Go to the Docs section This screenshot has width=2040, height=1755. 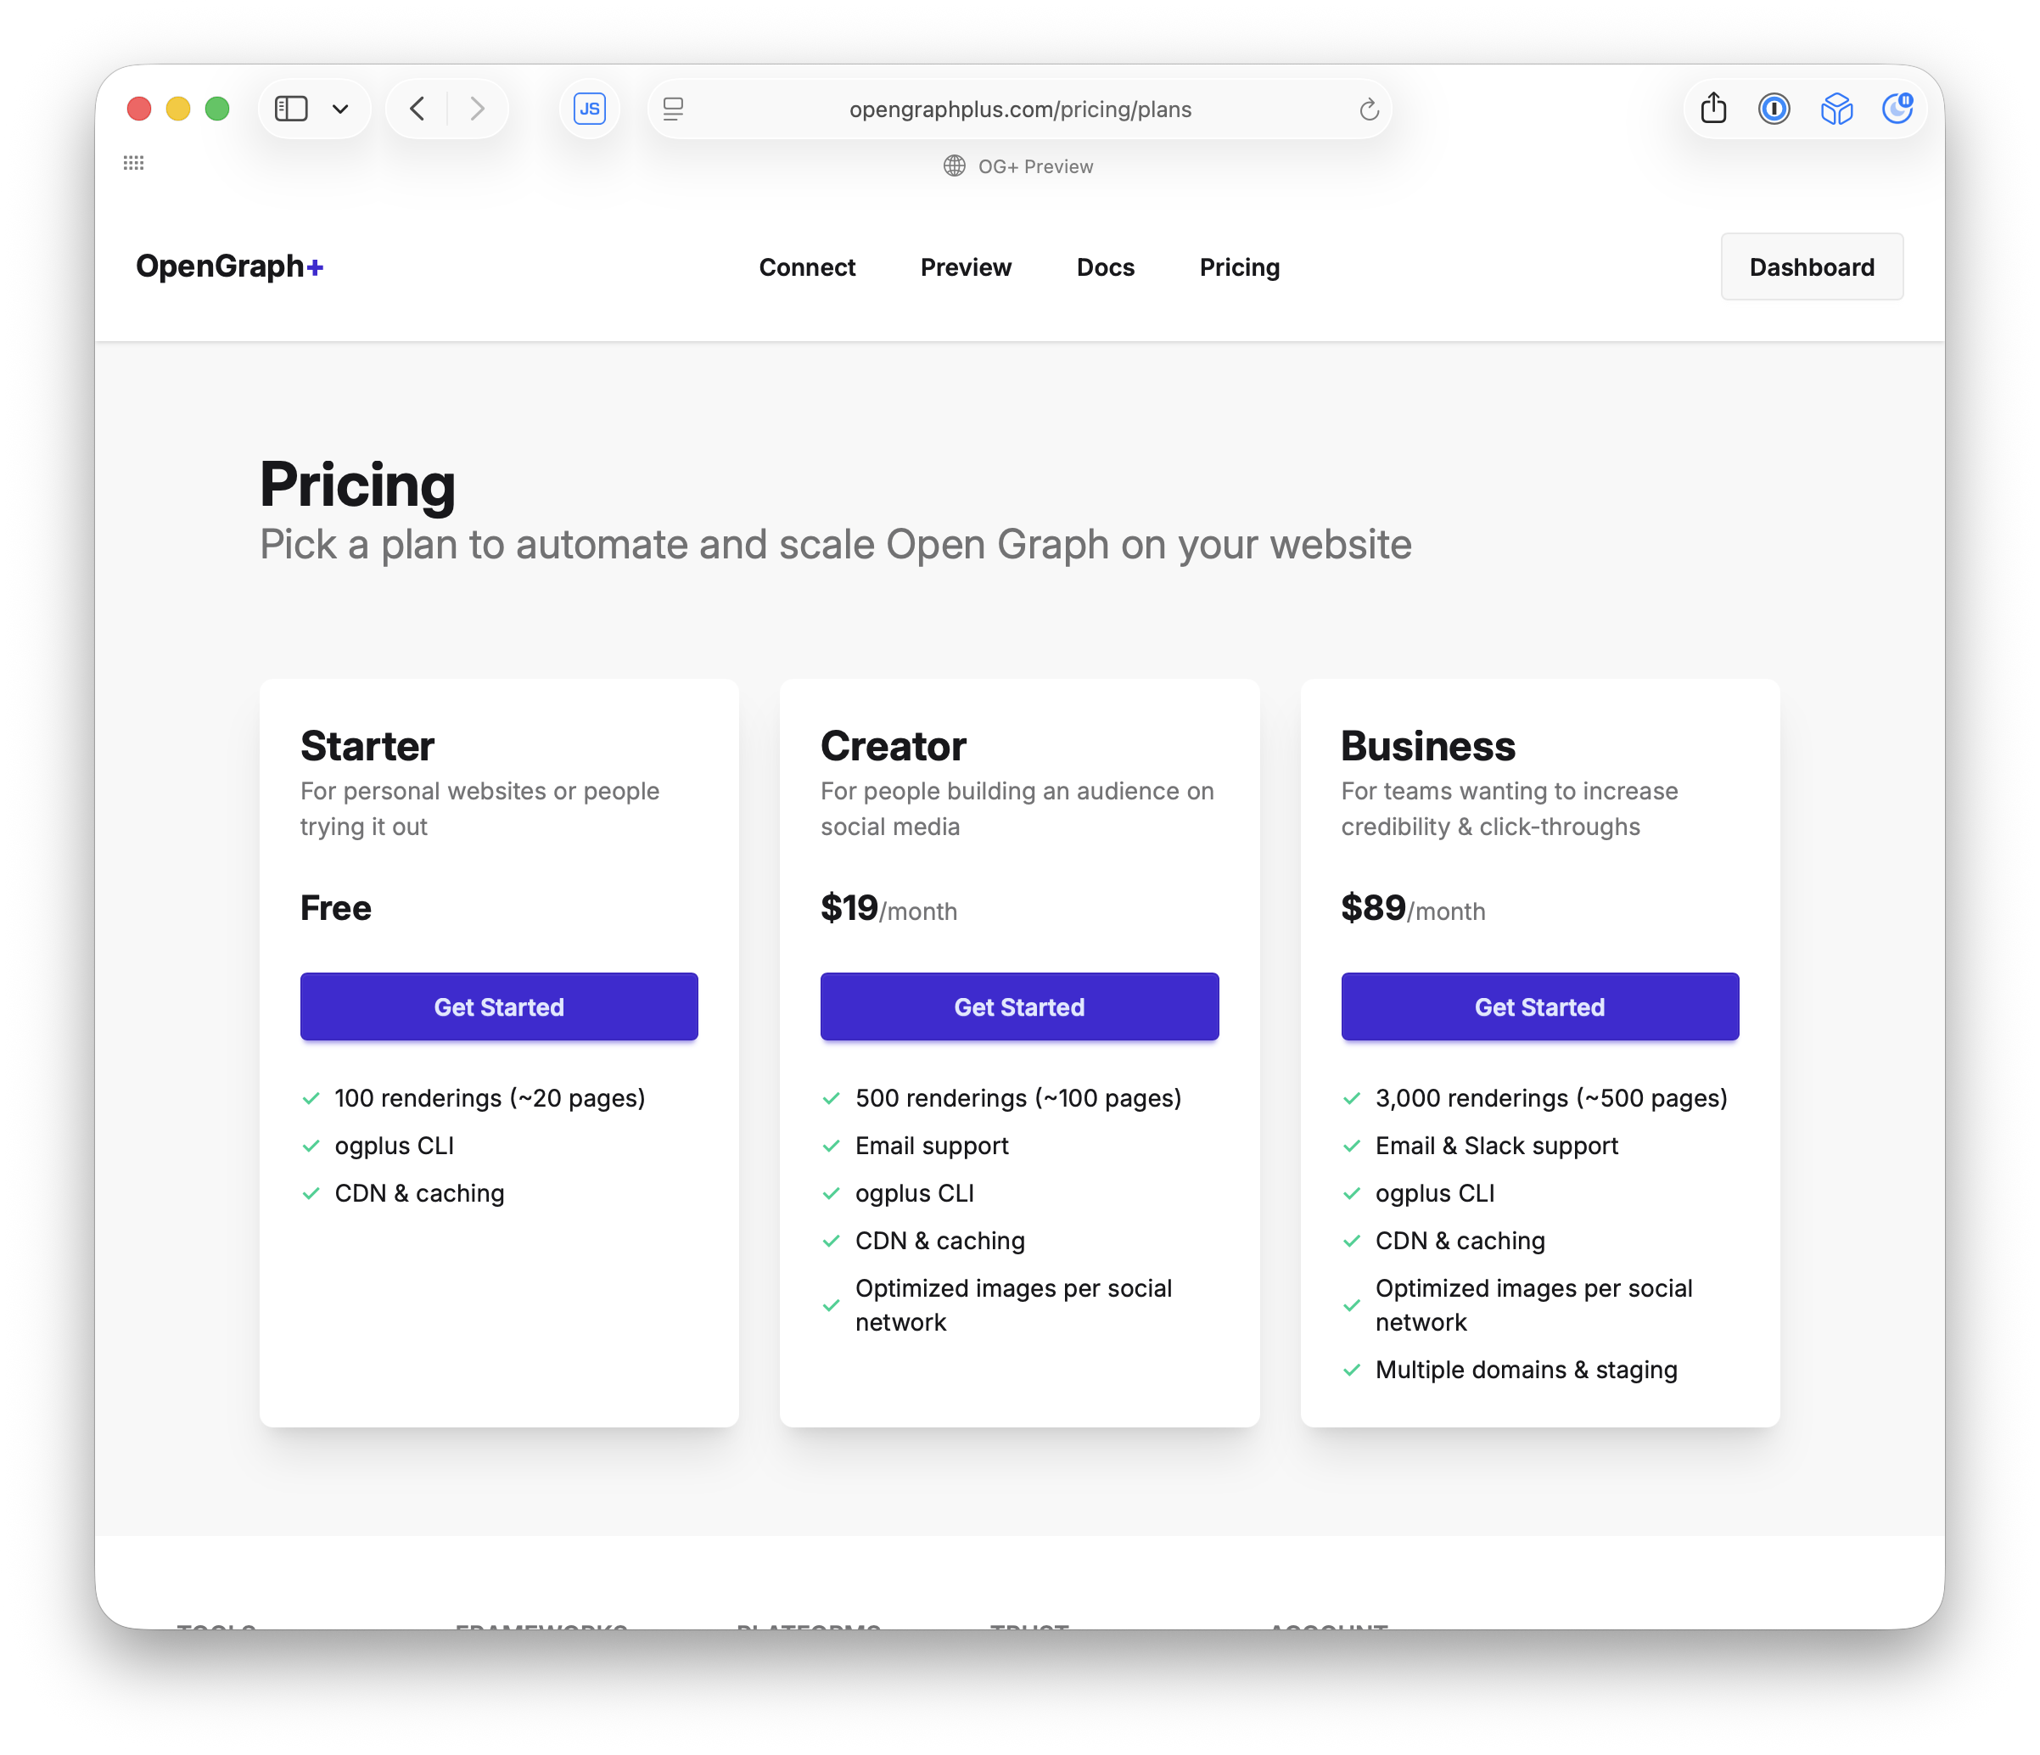[1105, 266]
